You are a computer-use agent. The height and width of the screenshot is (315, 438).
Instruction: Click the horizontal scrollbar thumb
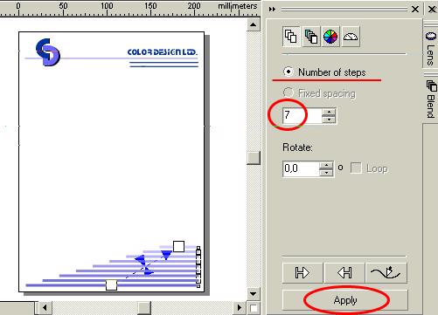coord(144,308)
